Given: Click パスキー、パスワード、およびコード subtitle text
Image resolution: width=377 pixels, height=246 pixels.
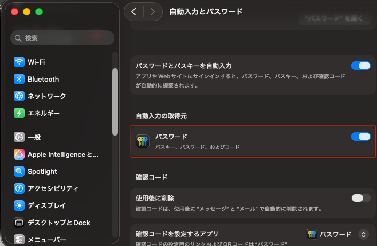Looking at the screenshot, I should pos(197,147).
